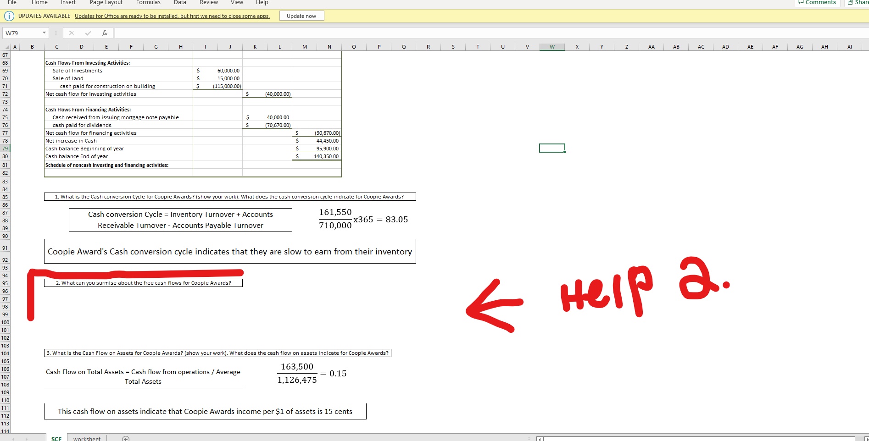Select the question 1 Cash conversion Cycle cell
Image resolution: width=869 pixels, height=441 pixels.
pyautogui.click(x=230, y=197)
